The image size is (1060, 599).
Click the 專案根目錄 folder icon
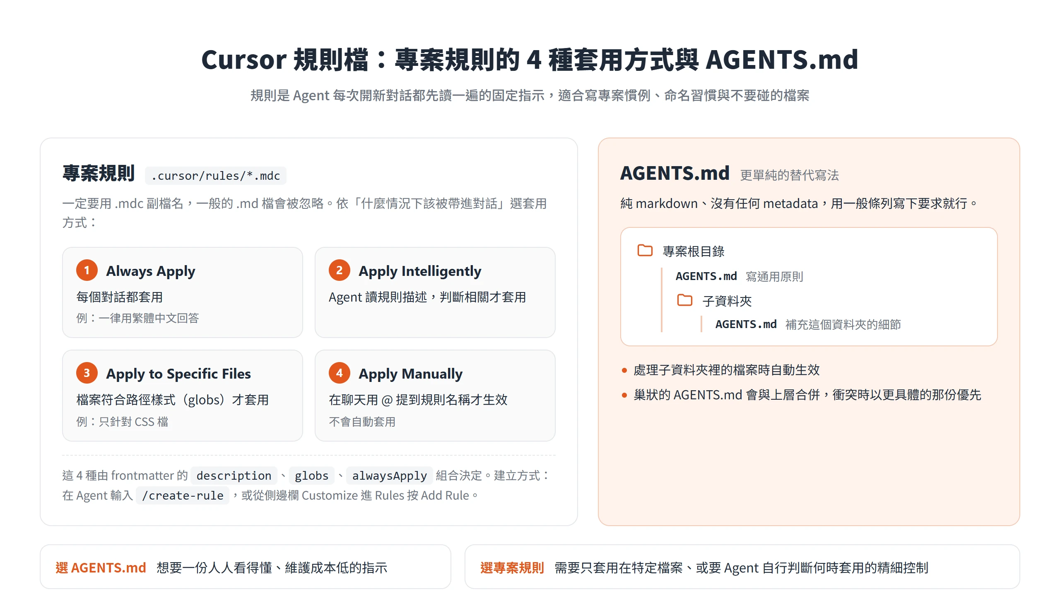coord(645,251)
